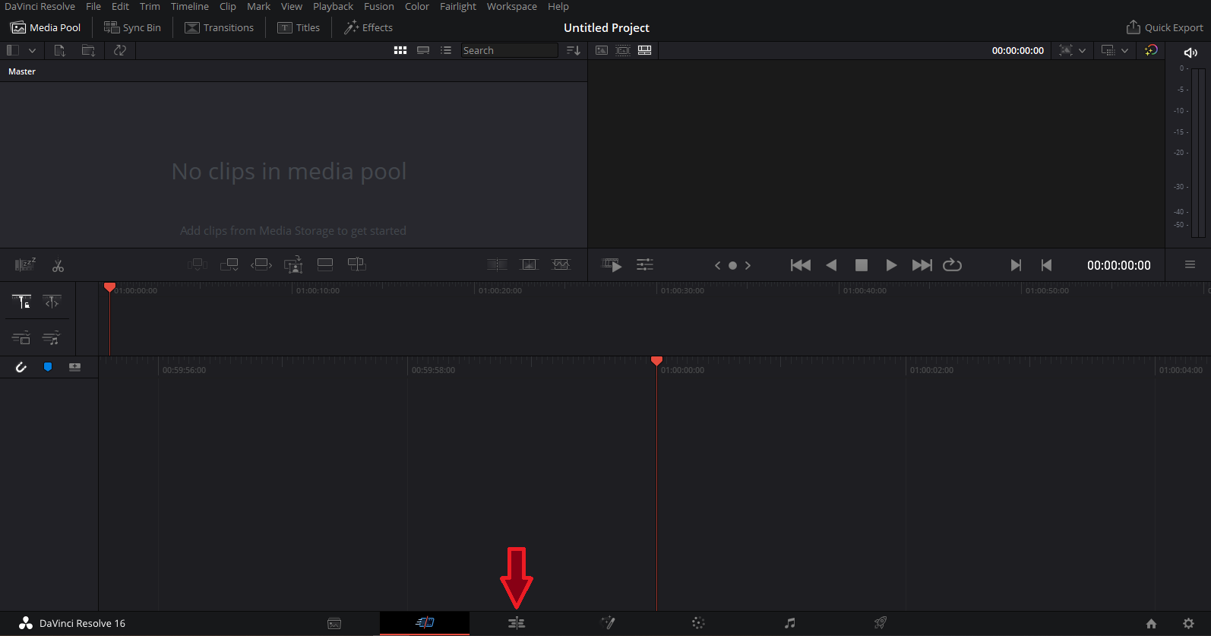Click viewer timecode 00:00:00:00 at top
This screenshot has width=1211, height=636.
[1017, 50]
